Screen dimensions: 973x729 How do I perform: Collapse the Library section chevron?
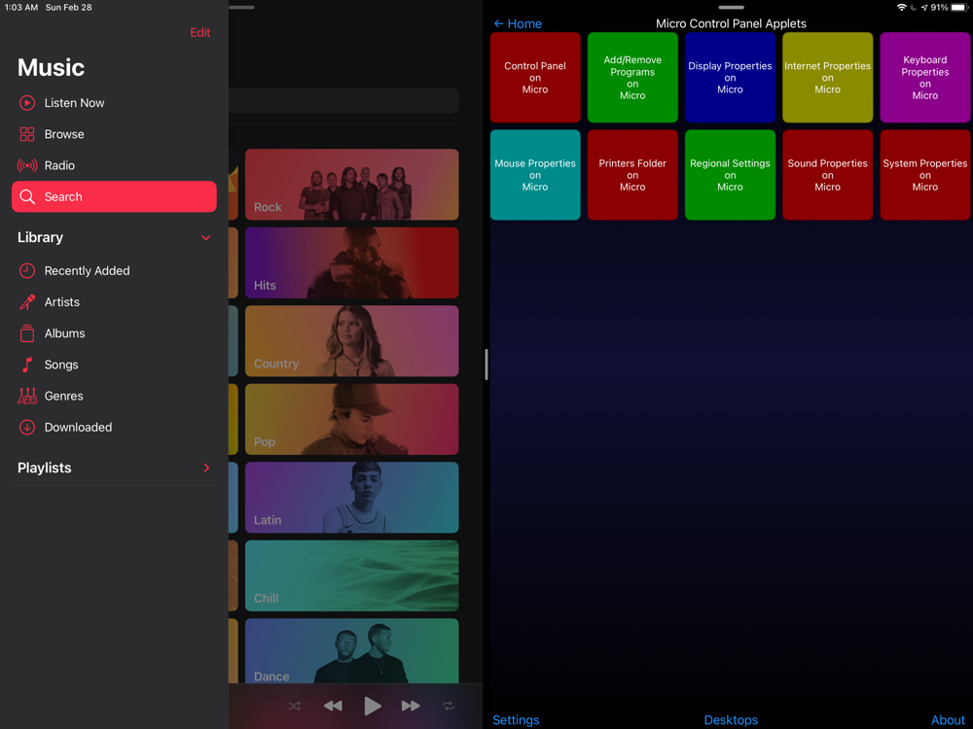pyautogui.click(x=206, y=238)
